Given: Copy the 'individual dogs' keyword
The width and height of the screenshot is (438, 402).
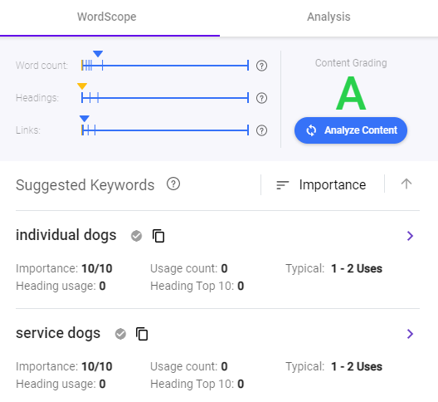Looking at the screenshot, I should point(158,236).
